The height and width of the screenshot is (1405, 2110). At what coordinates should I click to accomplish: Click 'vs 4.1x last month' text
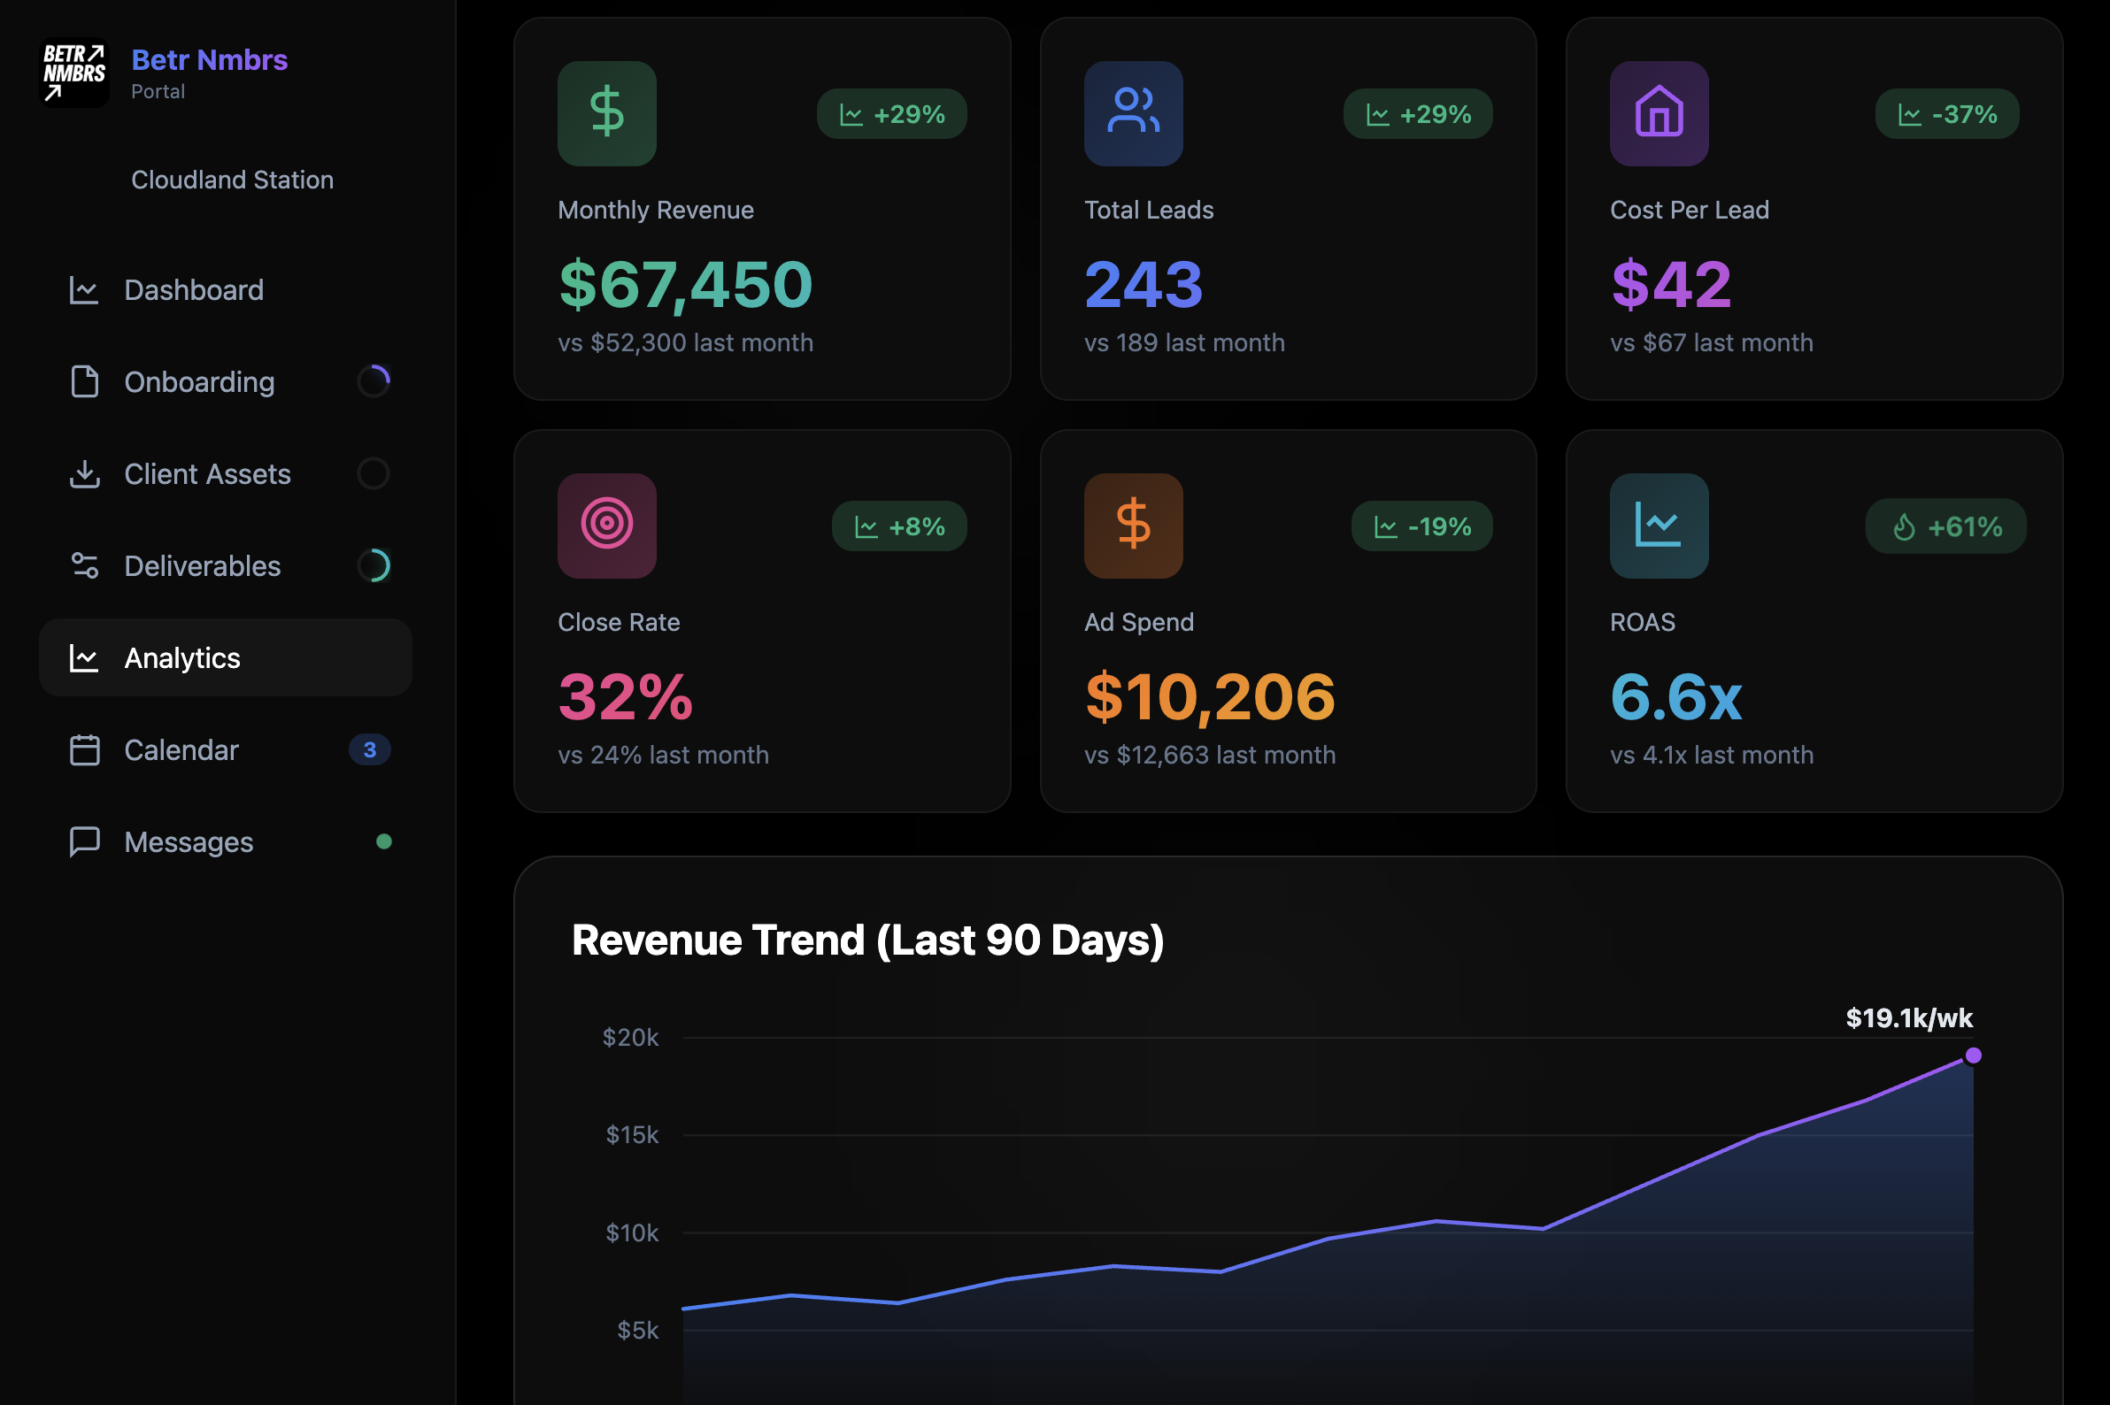point(1711,756)
